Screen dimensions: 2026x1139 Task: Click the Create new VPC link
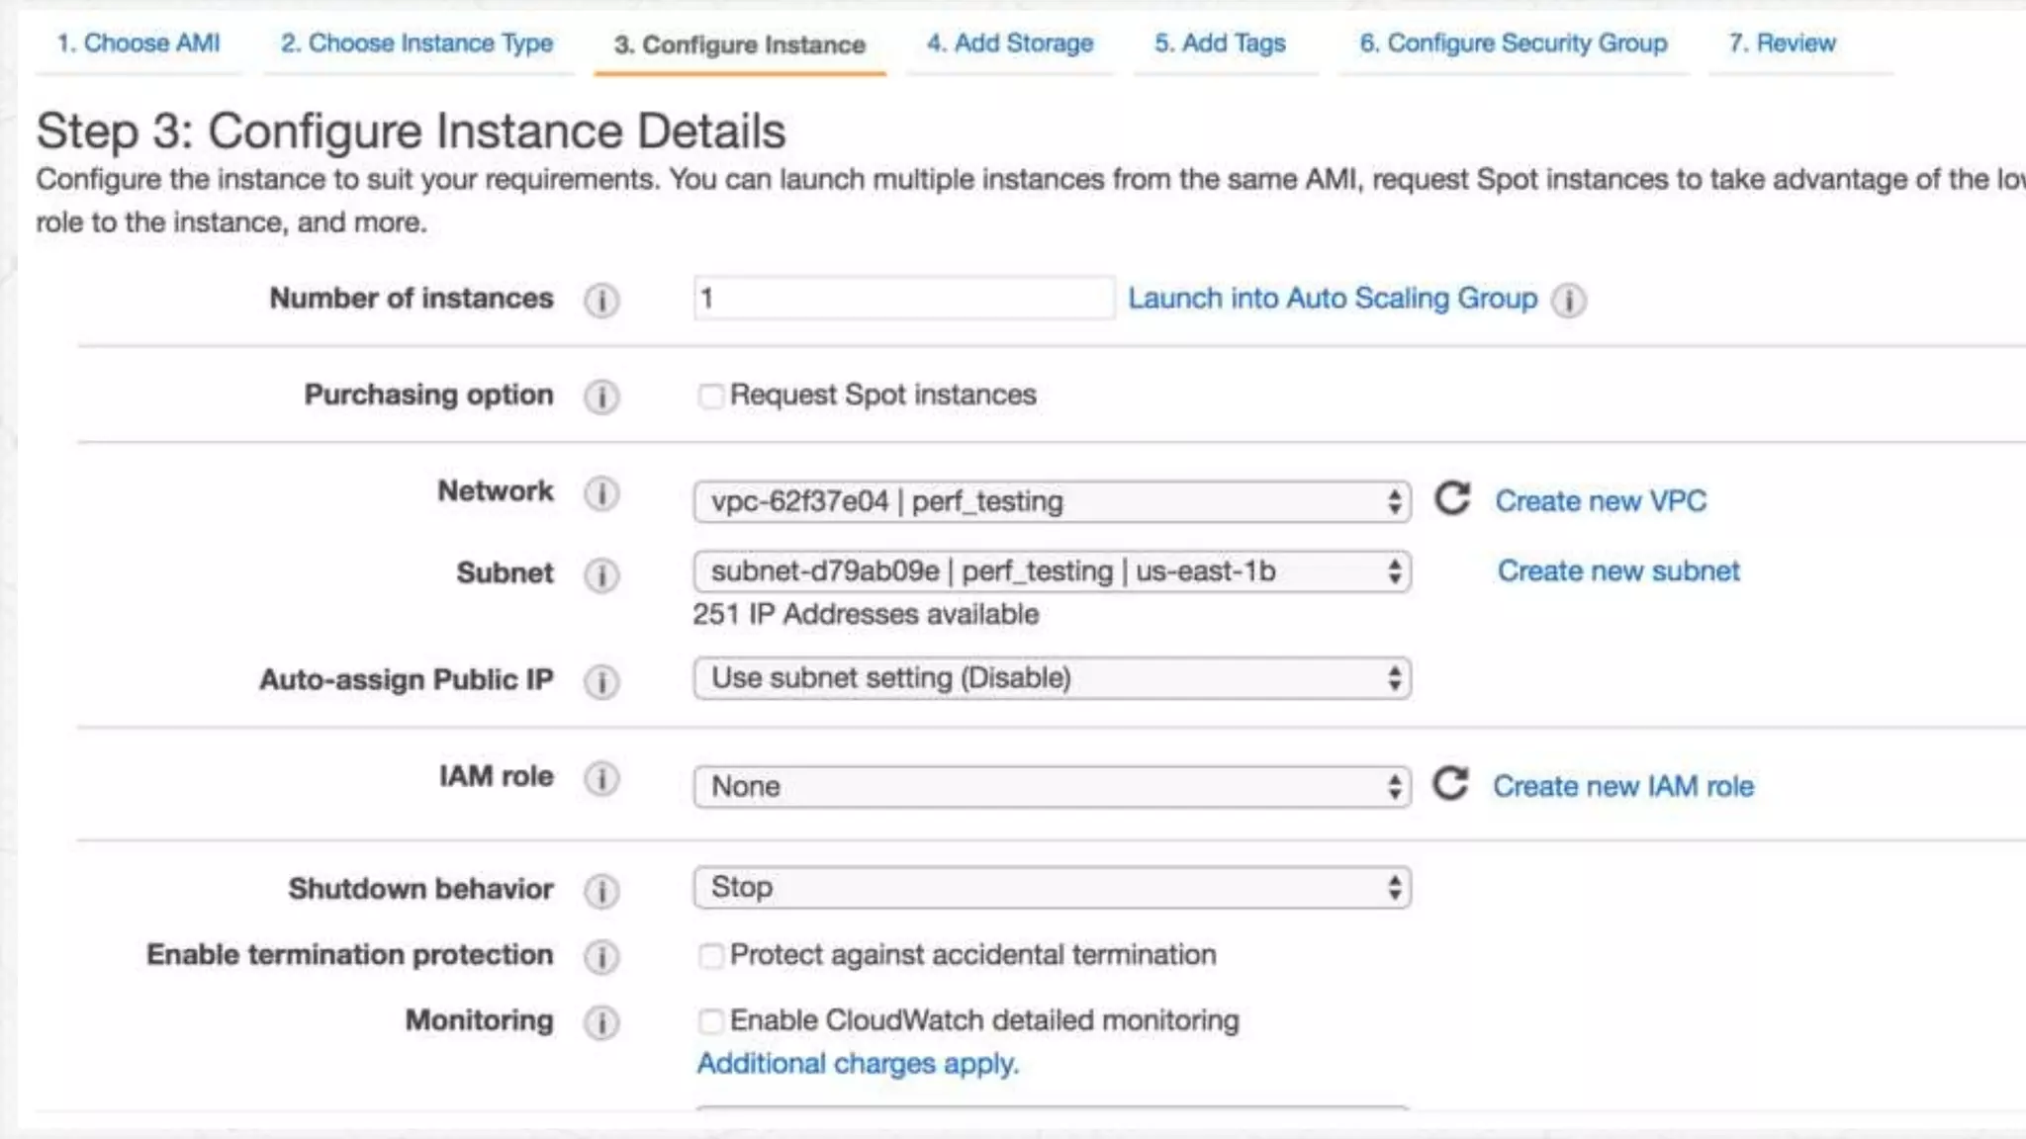coord(1600,501)
